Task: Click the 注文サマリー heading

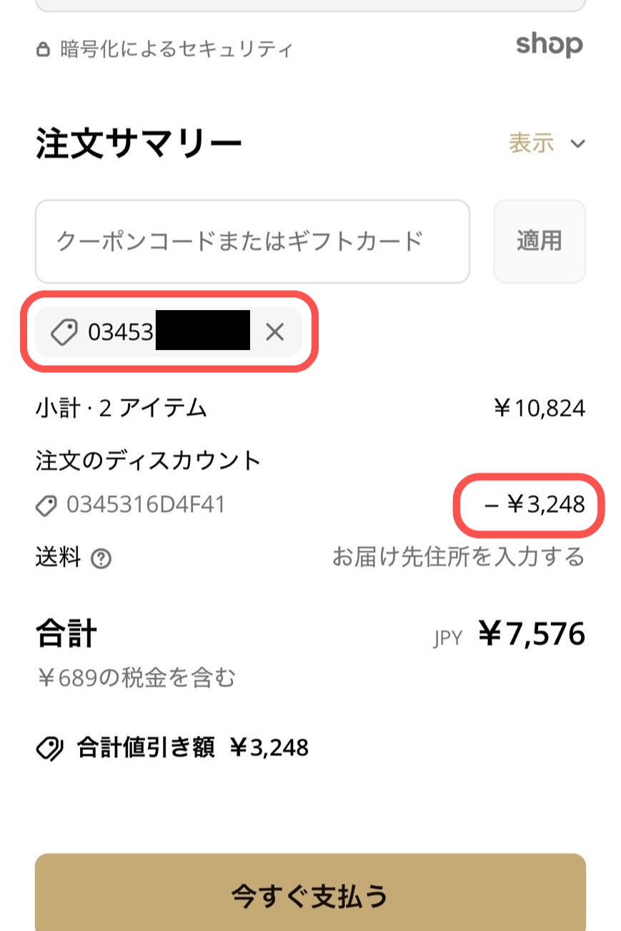Action: click(x=139, y=144)
